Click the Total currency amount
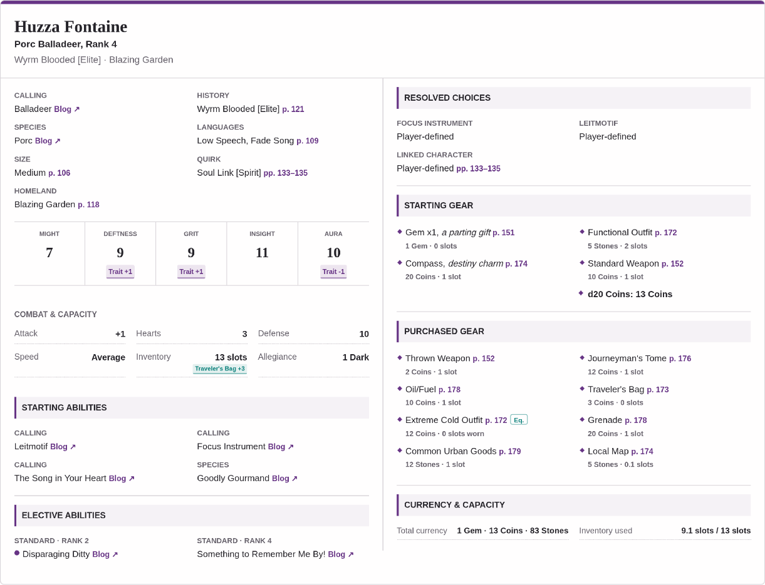 click(513, 531)
